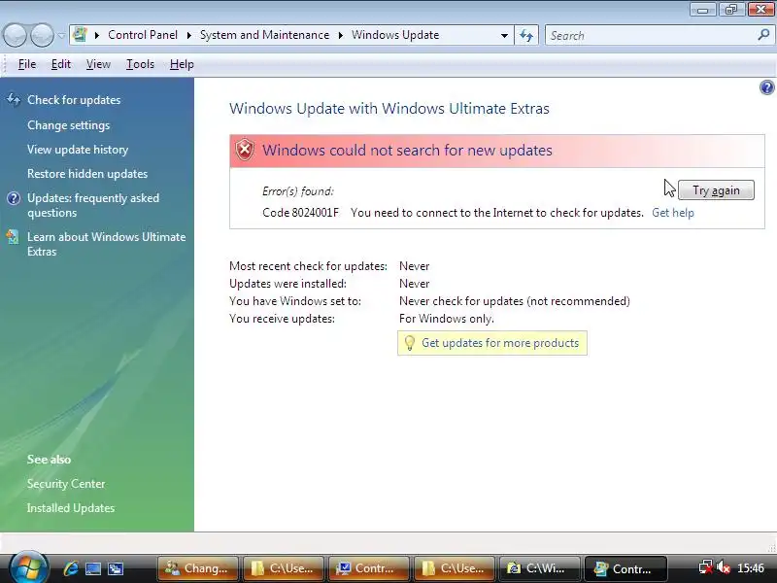Open Security Center under See also
Image resolution: width=777 pixels, height=583 pixels.
pyautogui.click(x=66, y=483)
